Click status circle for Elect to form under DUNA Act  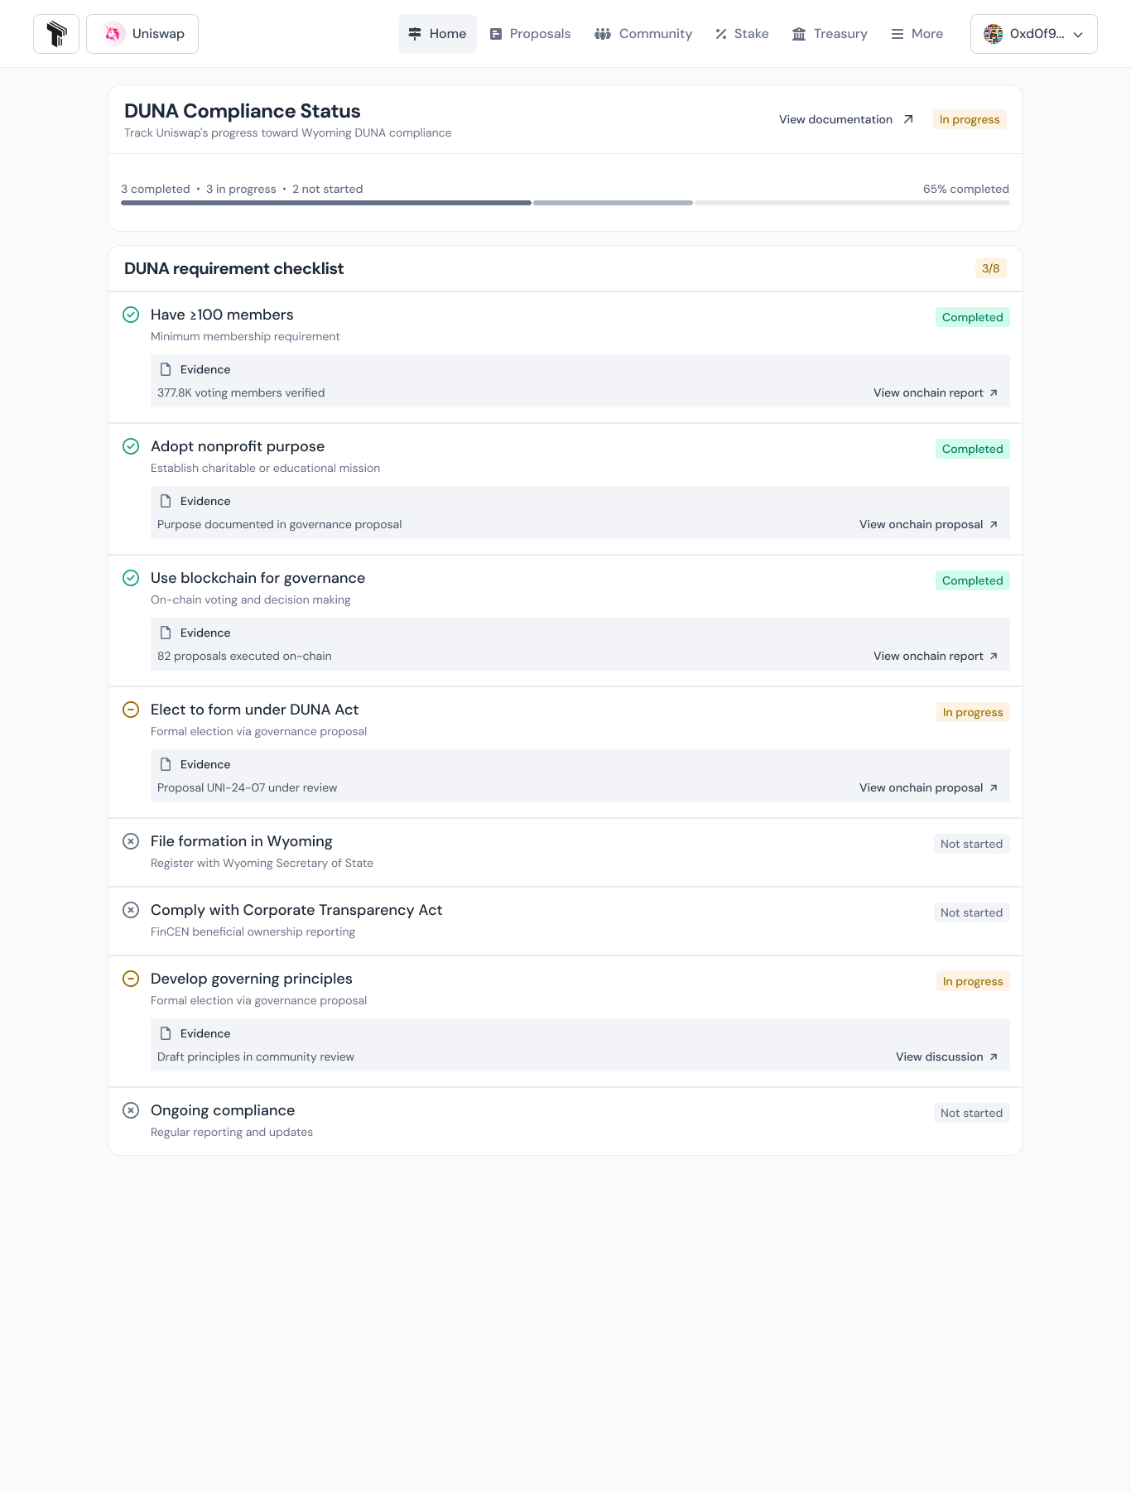(x=131, y=710)
